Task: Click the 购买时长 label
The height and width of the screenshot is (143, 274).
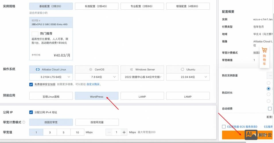Action: (x=227, y=93)
